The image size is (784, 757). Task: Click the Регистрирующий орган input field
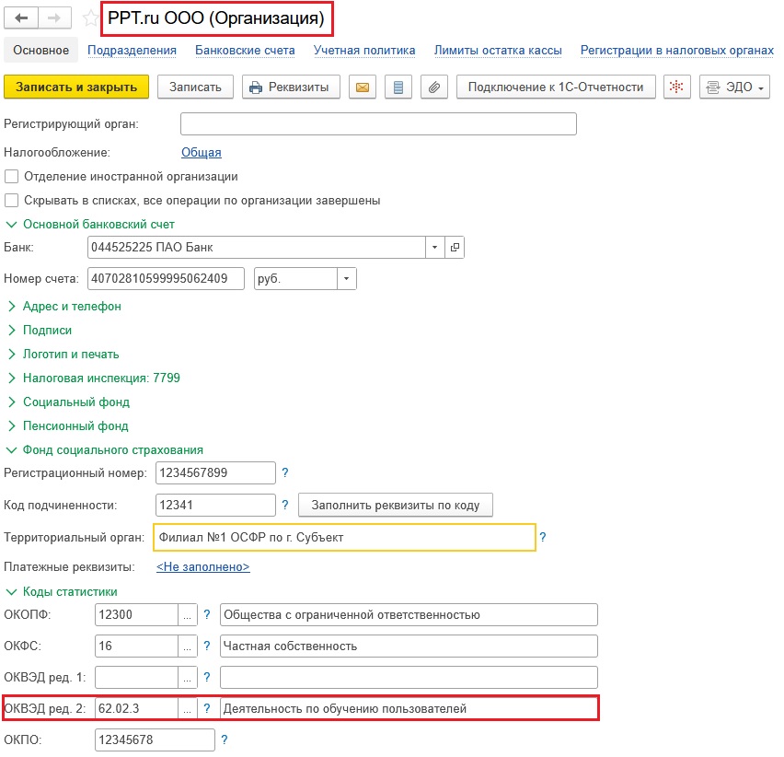(x=377, y=124)
